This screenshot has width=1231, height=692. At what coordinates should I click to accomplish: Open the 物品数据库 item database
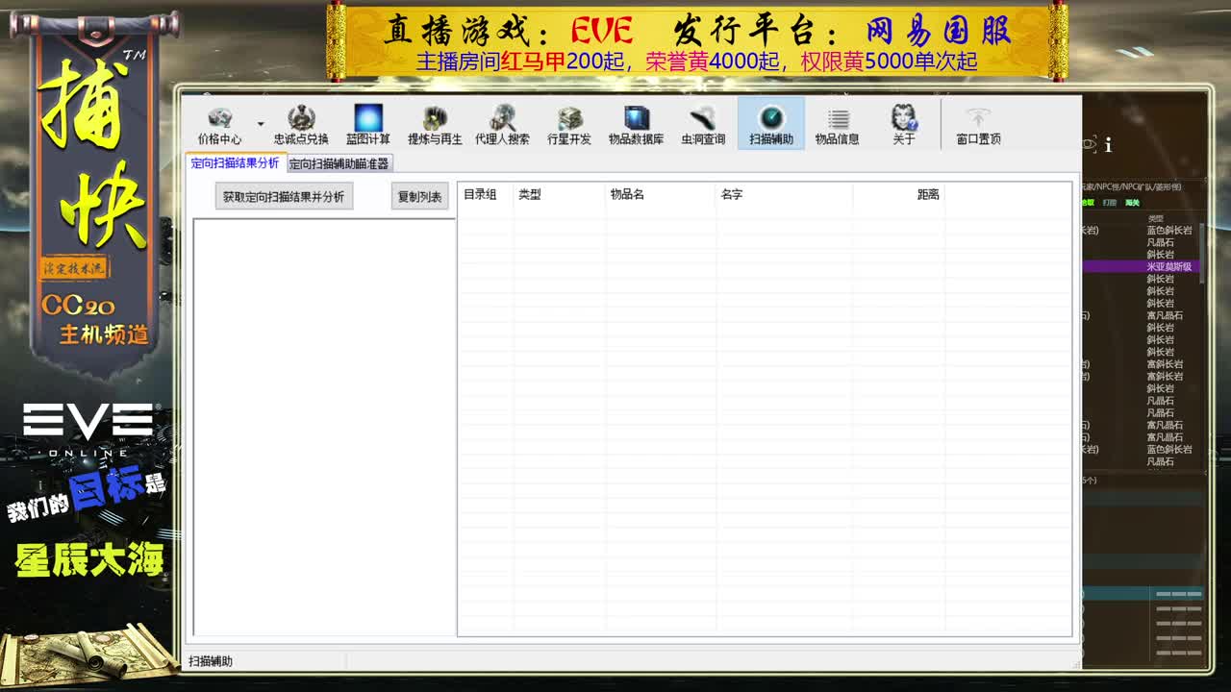pyautogui.click(x=636, y=125)
